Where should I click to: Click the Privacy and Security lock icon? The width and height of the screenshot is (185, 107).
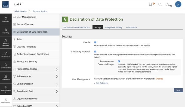point(14,62)
